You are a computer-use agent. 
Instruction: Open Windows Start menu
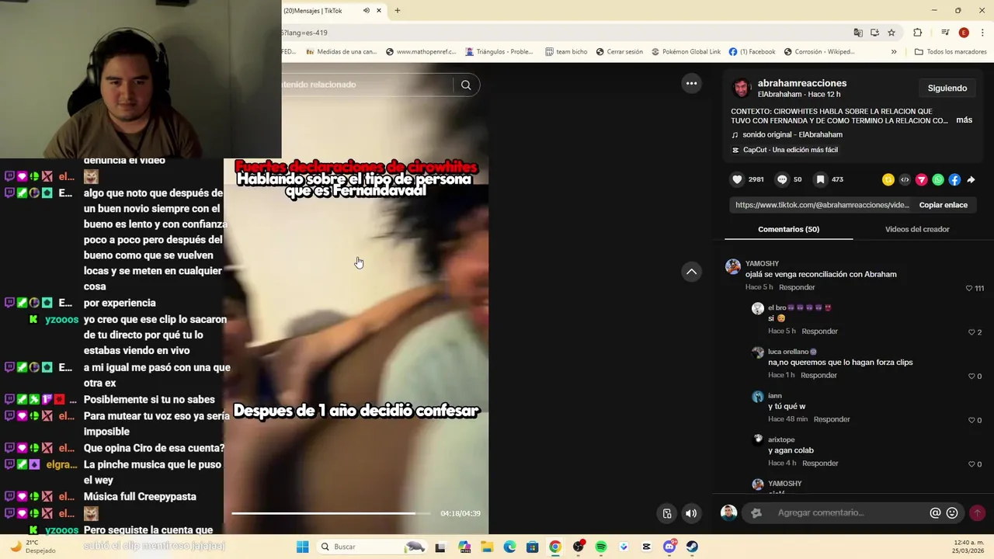pyautogui.click(x=303, y=547)
